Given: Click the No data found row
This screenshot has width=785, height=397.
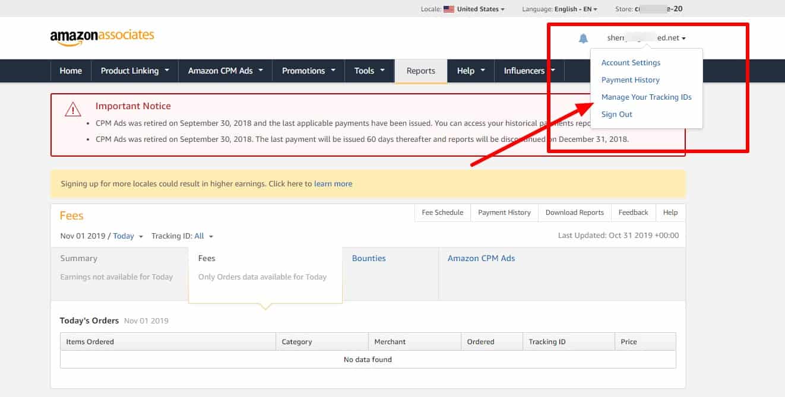Looking at the screenshot, I should coord(368,360).
